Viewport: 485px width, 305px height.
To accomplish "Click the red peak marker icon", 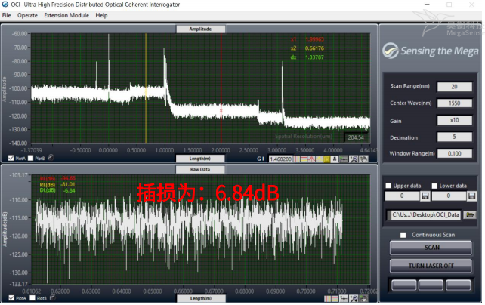I will click(x=311, y=159).
